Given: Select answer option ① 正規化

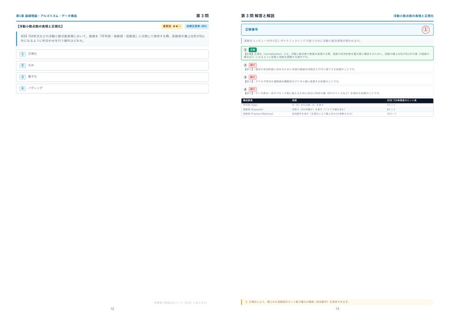Looking at the screenshot, I should 112,54.
